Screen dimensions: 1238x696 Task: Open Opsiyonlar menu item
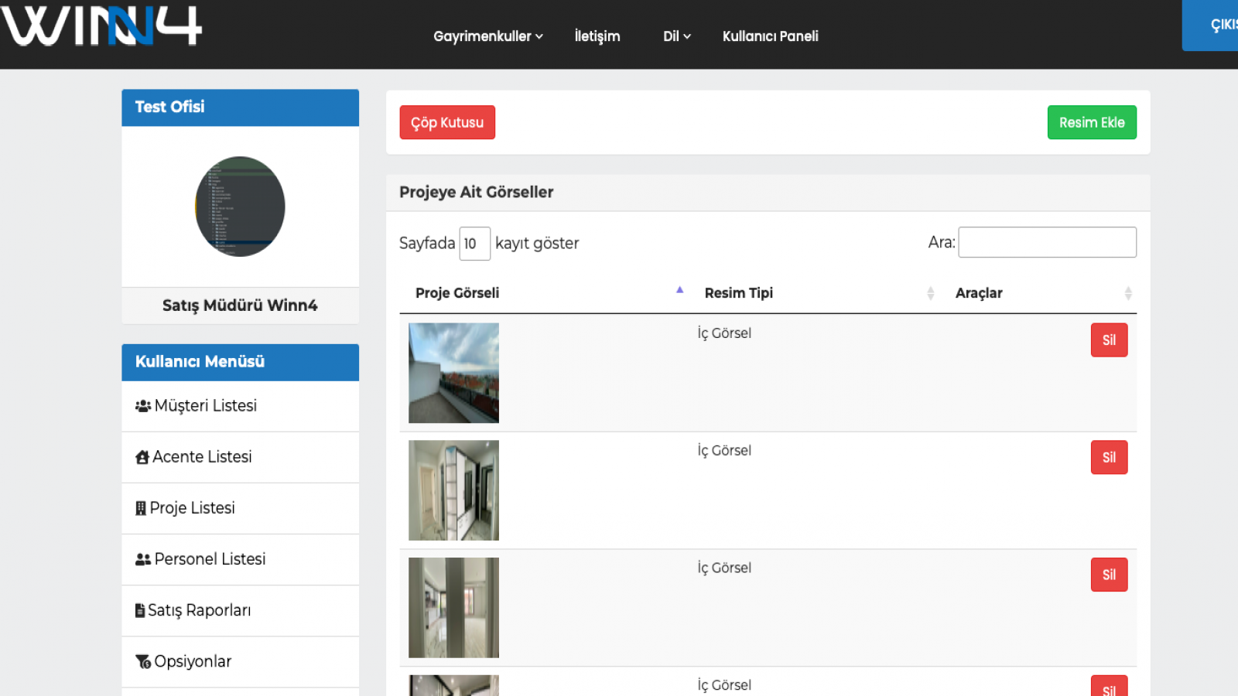coord(240,662)
